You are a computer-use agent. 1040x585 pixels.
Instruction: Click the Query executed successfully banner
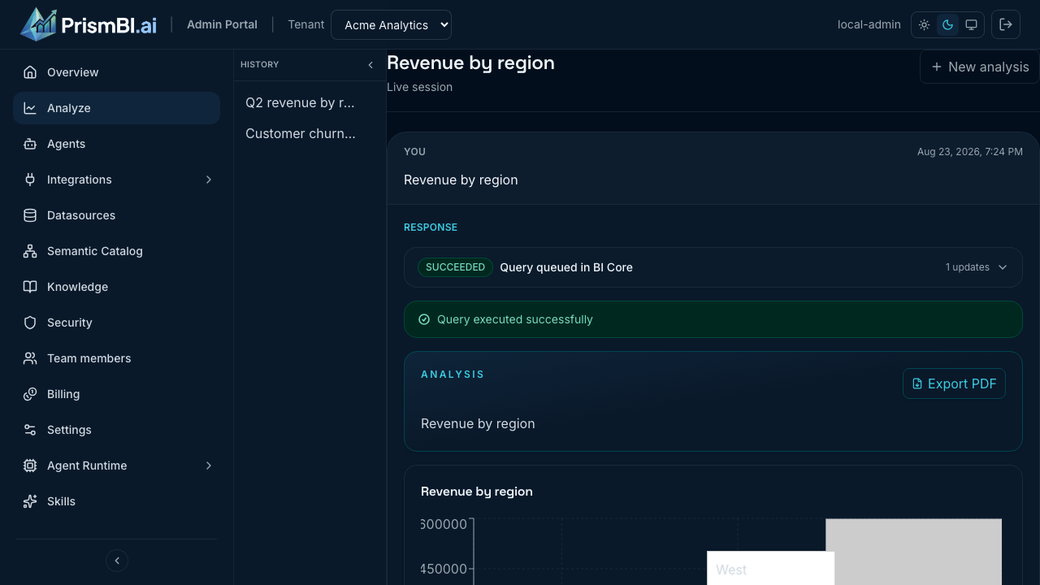(713, 319)
